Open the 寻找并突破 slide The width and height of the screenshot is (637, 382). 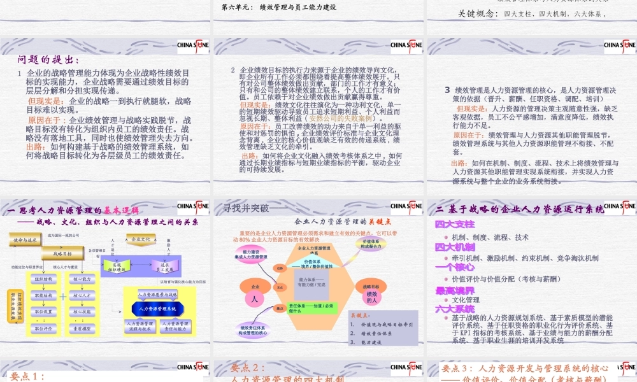[318, 277]
